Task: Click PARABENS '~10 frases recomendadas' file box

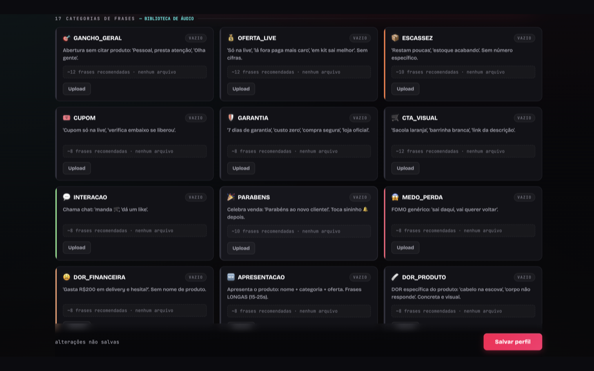Action: pos(299,231)
